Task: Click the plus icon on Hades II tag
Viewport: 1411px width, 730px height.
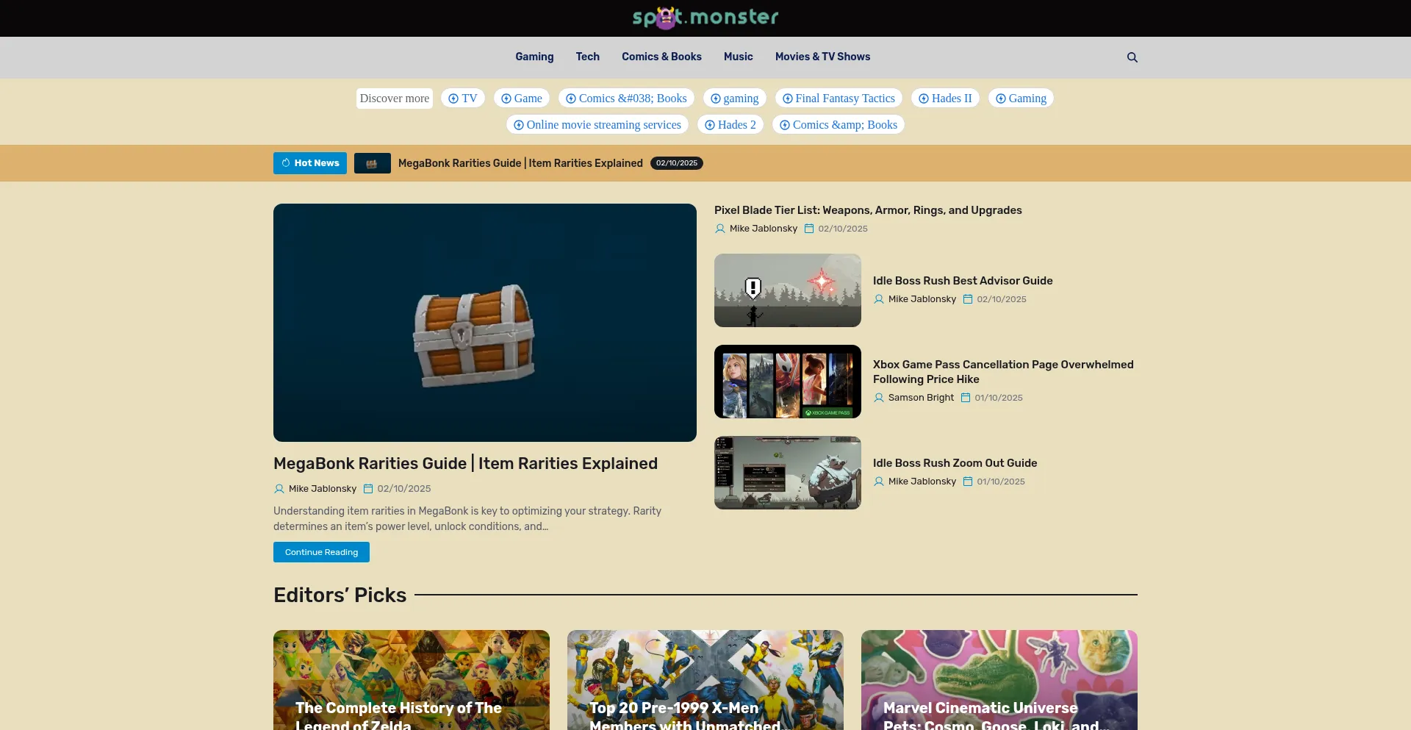Action: tap(924, 99)
